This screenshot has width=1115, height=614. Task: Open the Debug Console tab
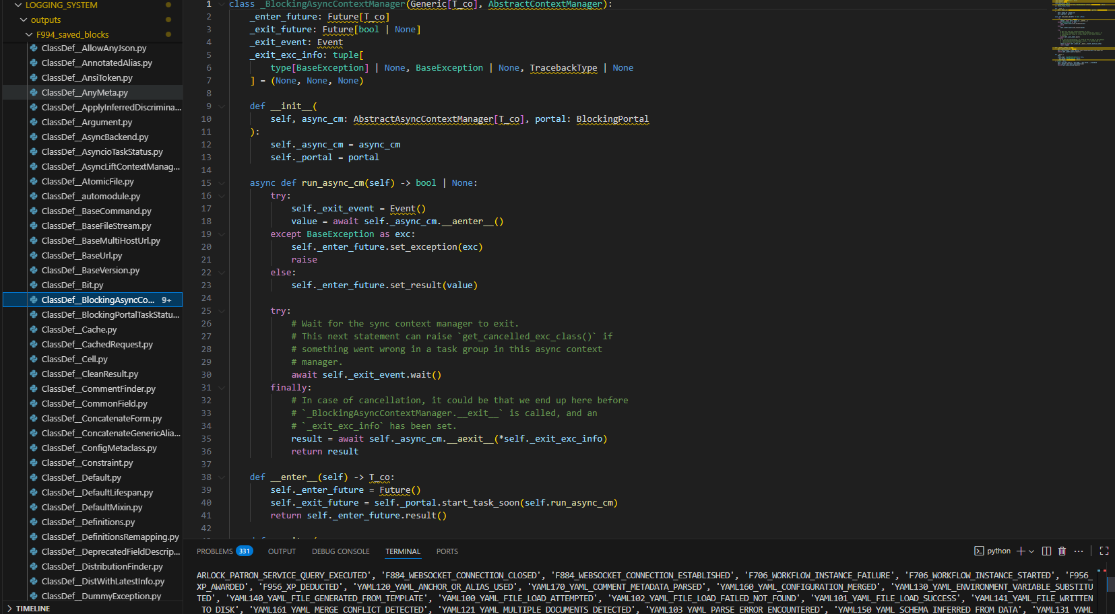click(x=340, y=551)
